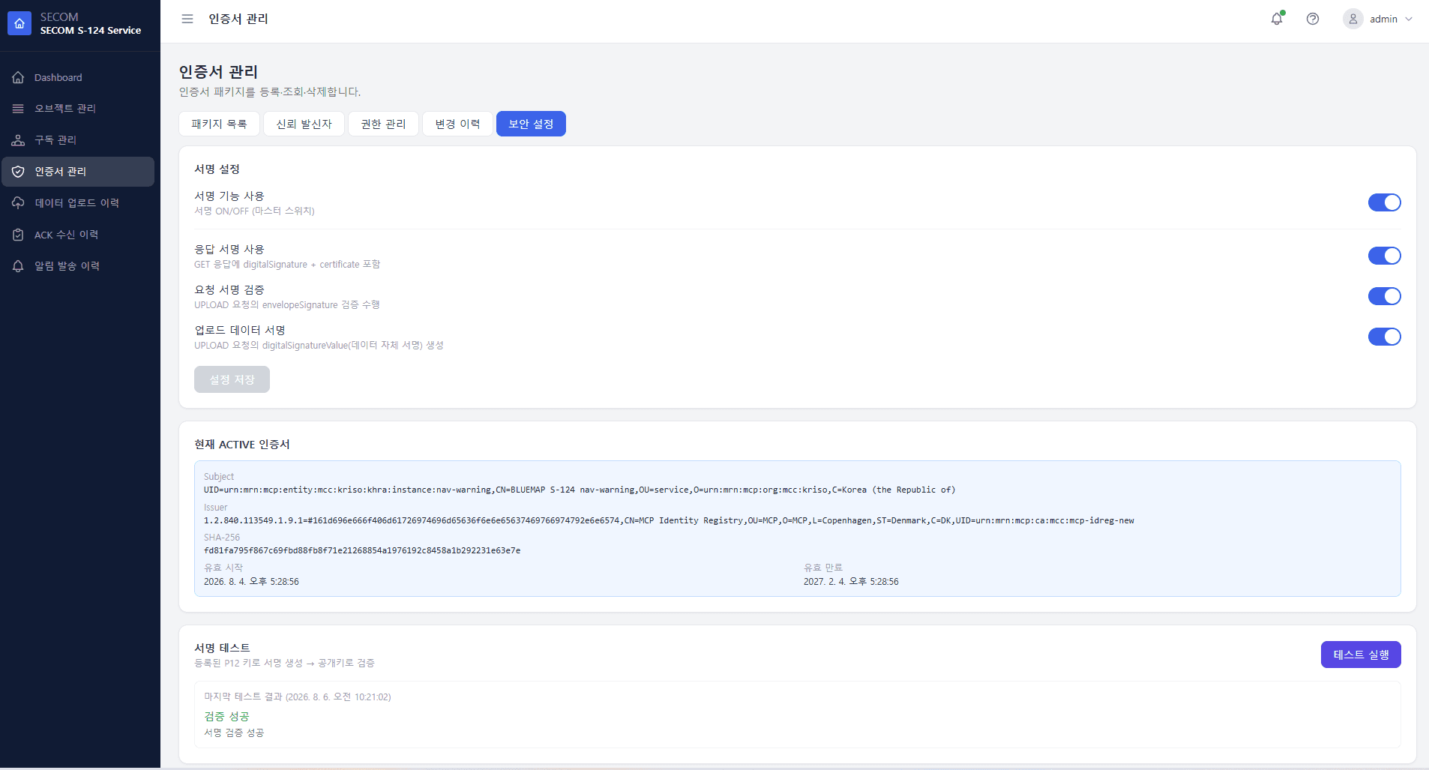Click the certificate Subject UID line
The height and width of the screenshot is (770, 1429).
point(580,490)
